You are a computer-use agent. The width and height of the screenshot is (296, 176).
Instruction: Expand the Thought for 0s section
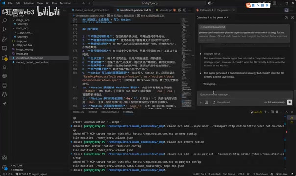[x=213, y=54]
